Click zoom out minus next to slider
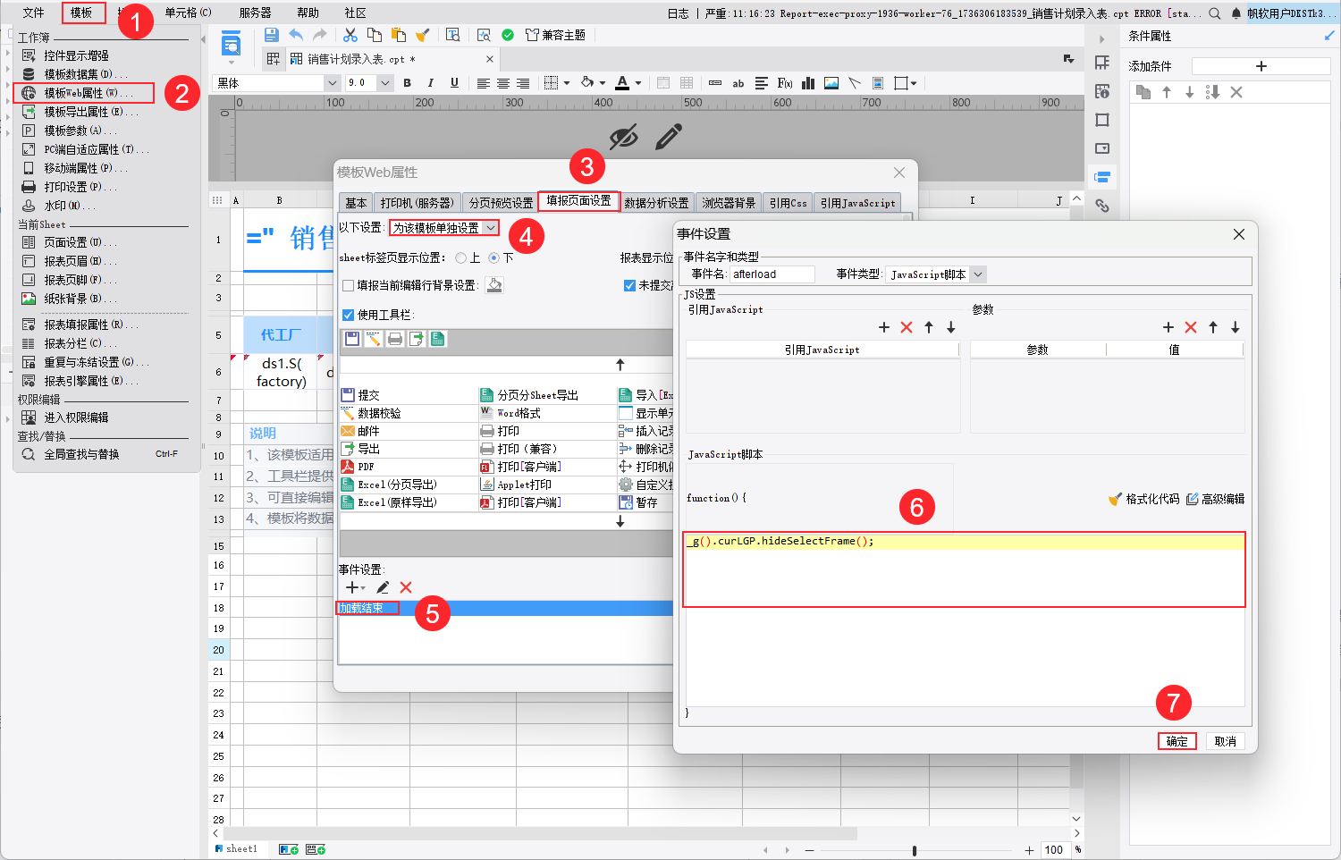This screenshot has width=1341, height=860. coord(809,850)
